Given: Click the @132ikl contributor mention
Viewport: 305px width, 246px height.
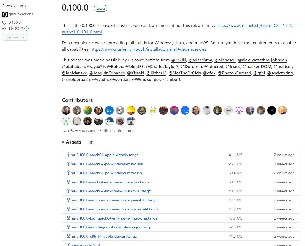Looking at the screenshot, I should [179, 60].
